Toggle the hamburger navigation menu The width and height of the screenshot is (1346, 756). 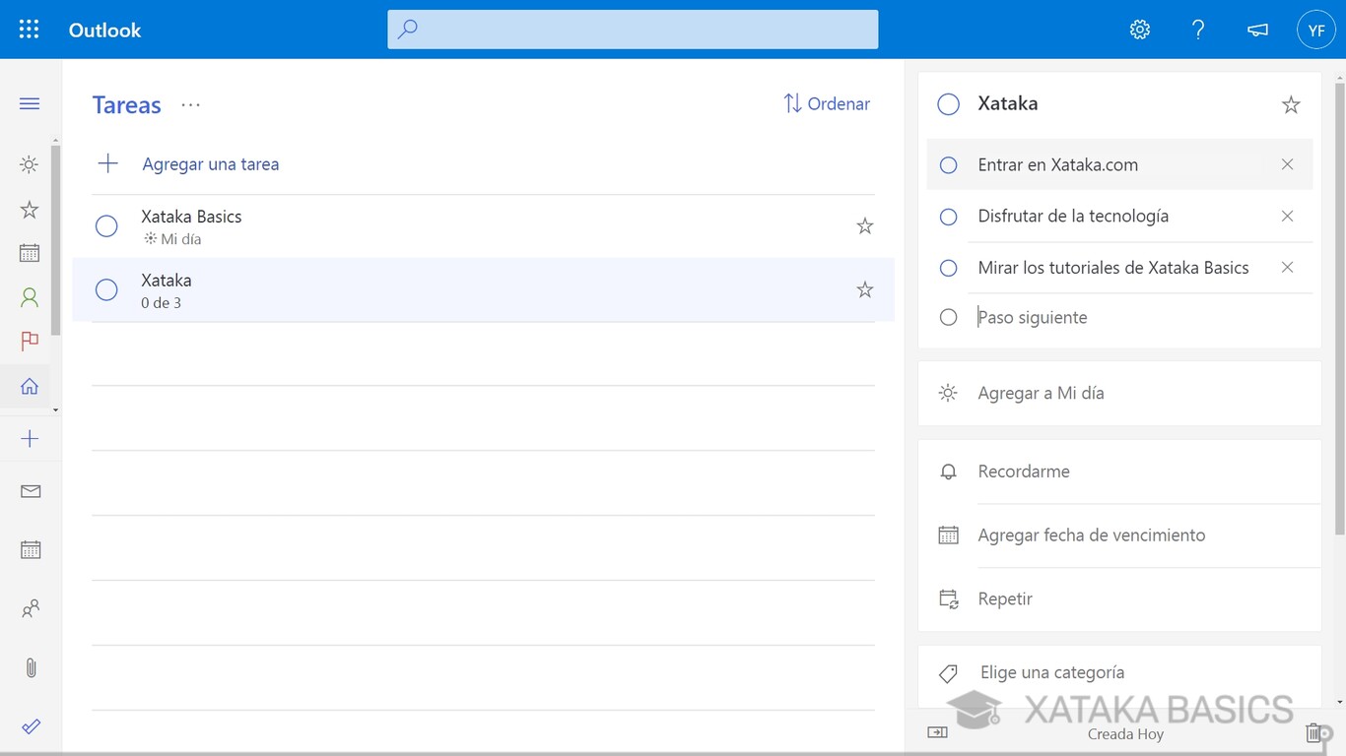tap(30, 103)
